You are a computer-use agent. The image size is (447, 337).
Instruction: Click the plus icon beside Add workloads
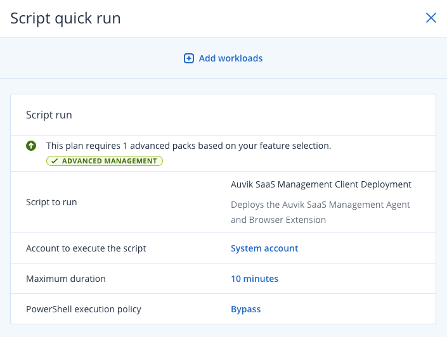coord(189,58)
